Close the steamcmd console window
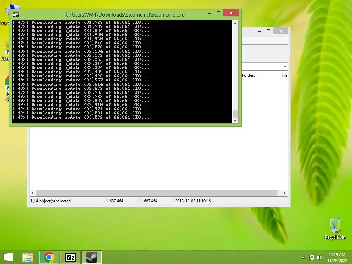 coord(231,13)
